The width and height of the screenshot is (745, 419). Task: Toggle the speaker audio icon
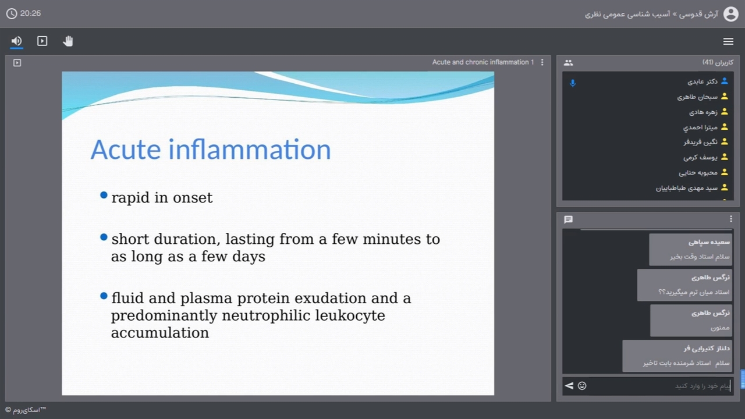(16, 41)
